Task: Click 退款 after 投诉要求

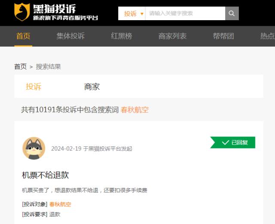Action: [x=55, y=215]
